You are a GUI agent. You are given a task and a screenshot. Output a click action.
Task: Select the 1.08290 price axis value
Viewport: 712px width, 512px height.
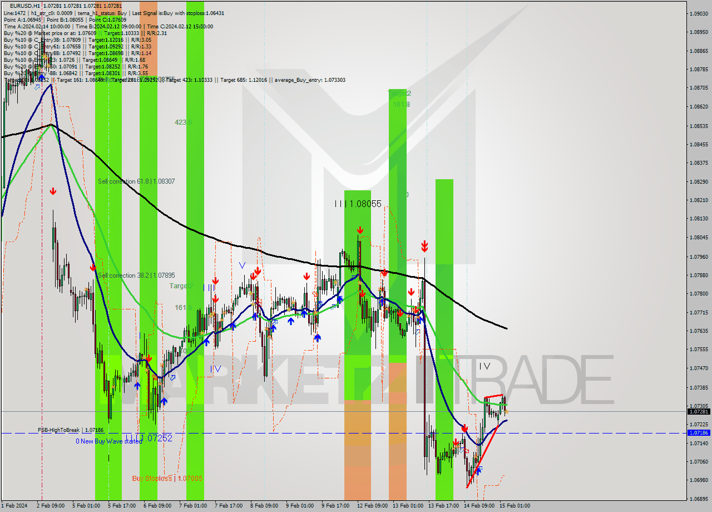coord(699,181)
